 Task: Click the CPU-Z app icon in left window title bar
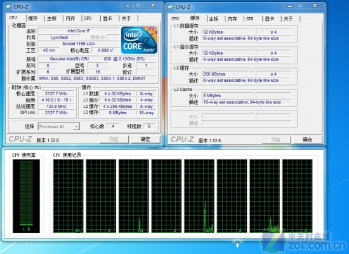click(x=8, y=7)
